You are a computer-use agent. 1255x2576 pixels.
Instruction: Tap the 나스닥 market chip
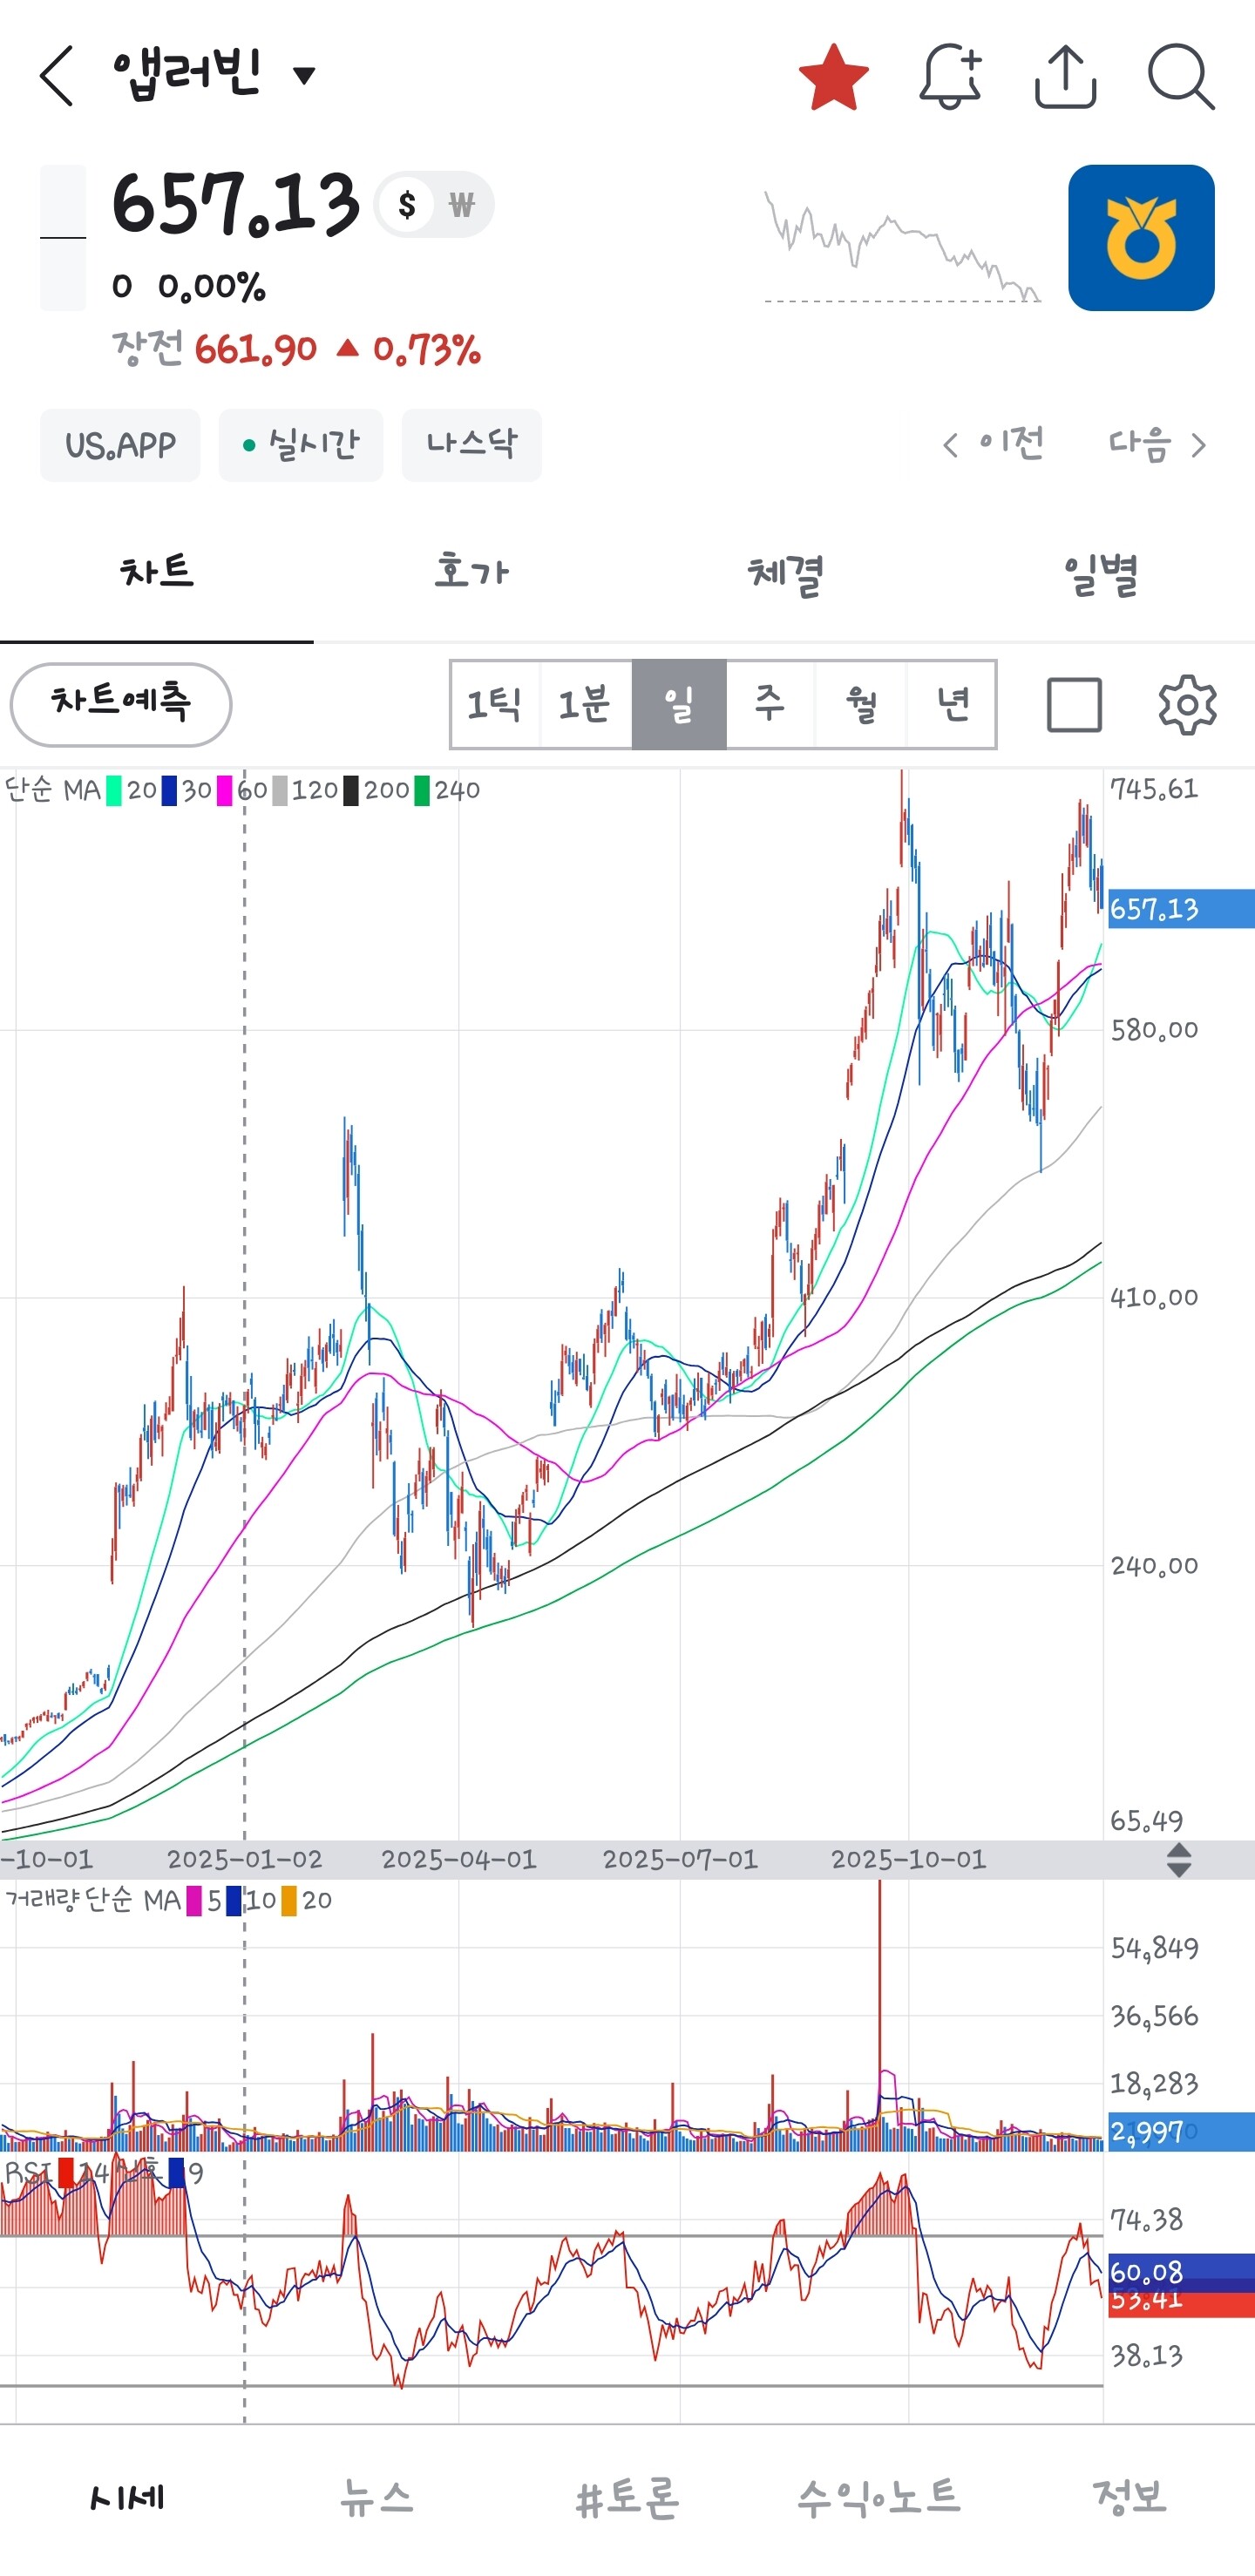click(x=472, y=445)
